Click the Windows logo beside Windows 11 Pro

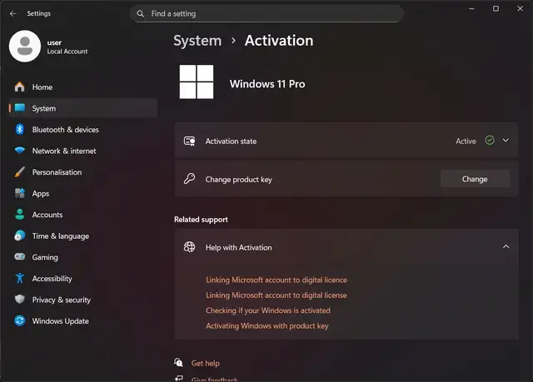[197, 82]
